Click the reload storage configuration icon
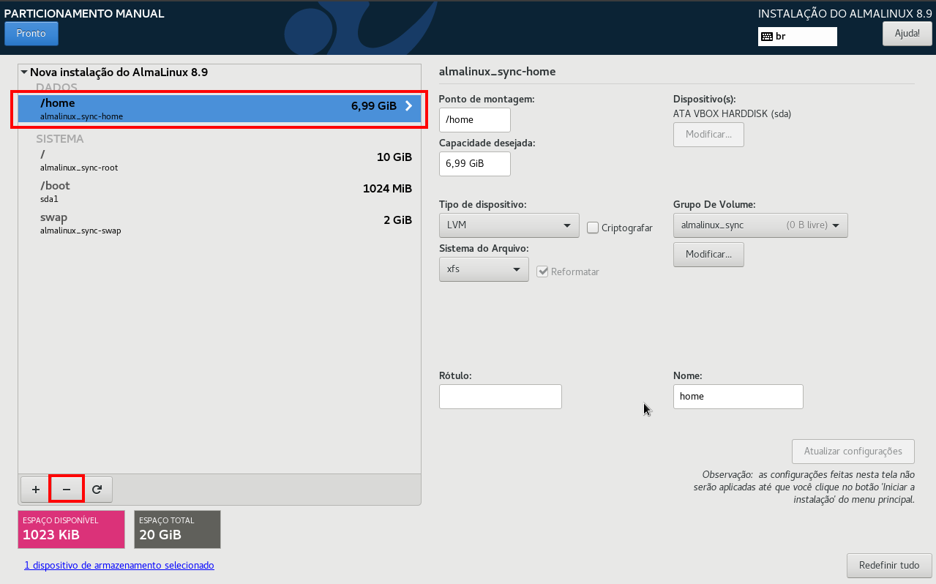Viewport: 936px width, 584px height. tap(97, 489)
